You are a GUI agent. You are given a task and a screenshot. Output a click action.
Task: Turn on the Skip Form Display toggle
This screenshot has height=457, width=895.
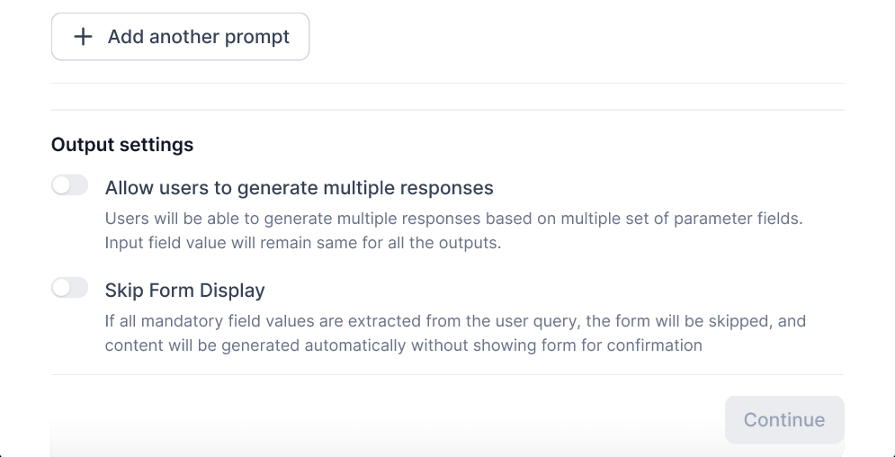(x=70, y=288)
